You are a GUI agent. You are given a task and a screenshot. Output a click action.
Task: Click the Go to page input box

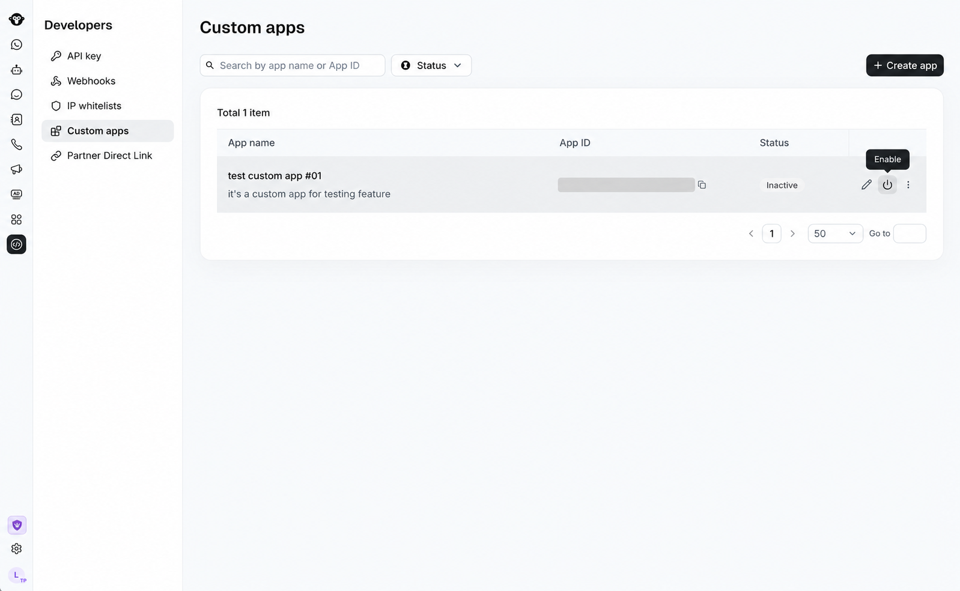tap(910, 234)
